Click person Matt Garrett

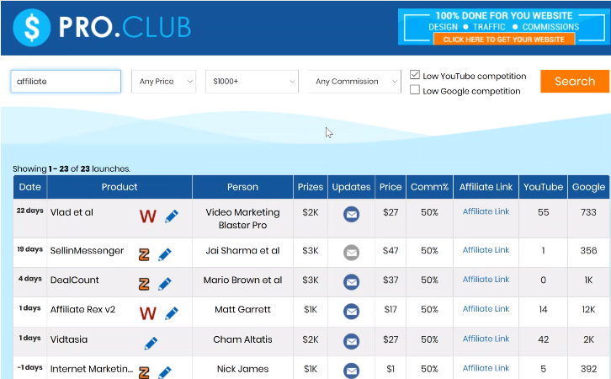(242, 310)
